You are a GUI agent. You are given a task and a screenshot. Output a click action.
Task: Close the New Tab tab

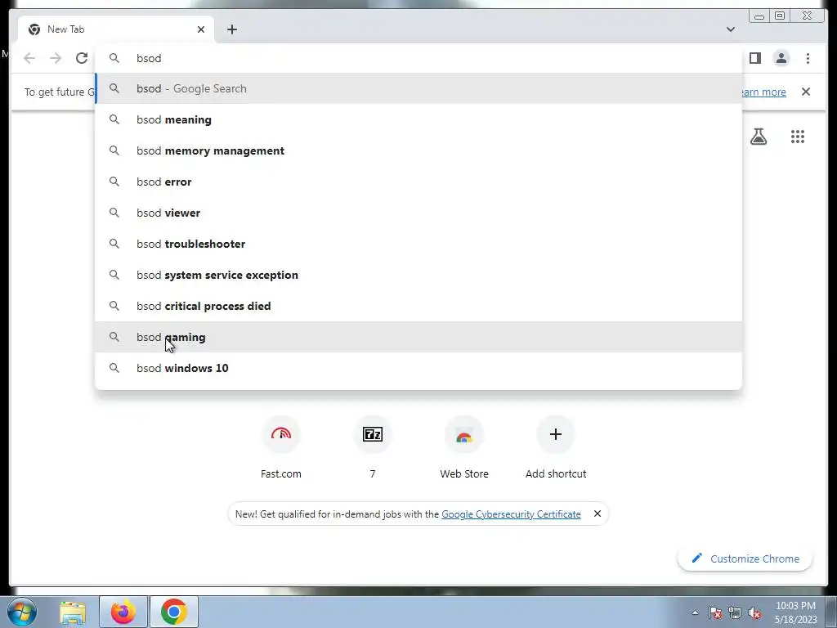201,29
